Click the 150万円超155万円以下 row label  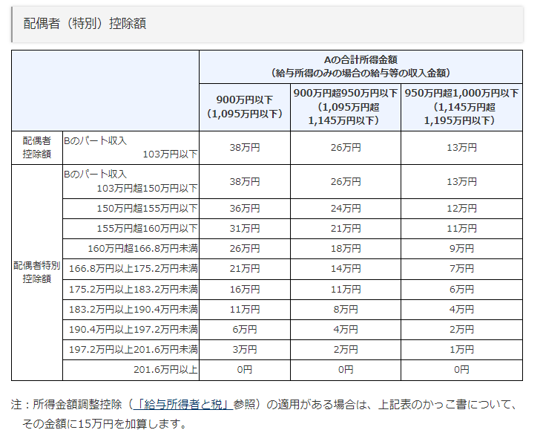[x=131, y=209]
